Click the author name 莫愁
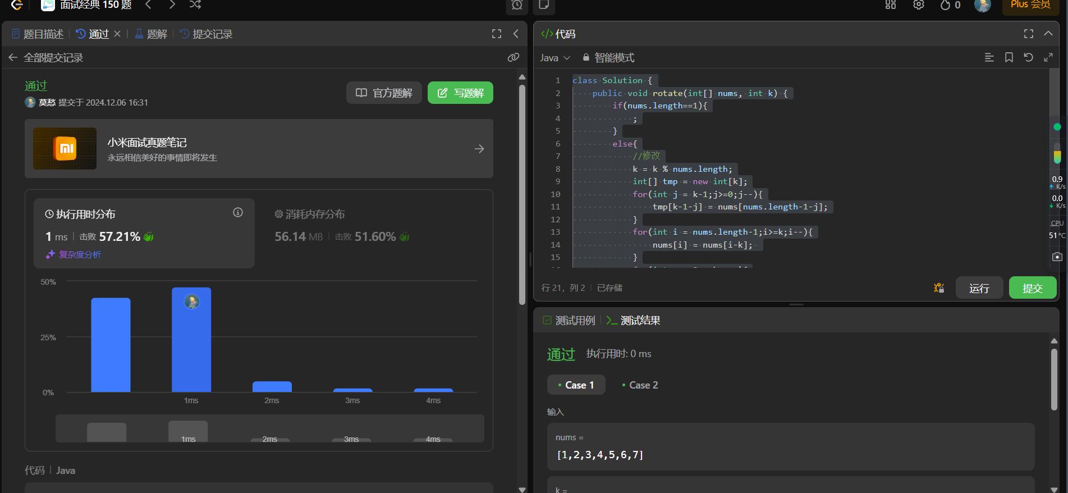This screenshot has height=493, width=1068. (x=47, y=102)
